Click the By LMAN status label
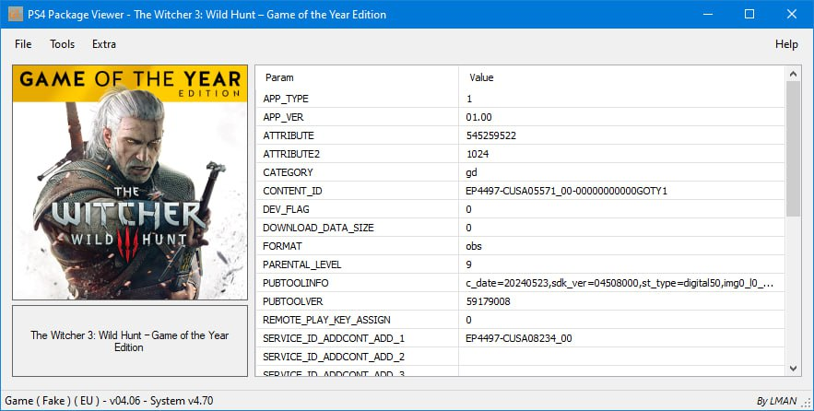The height and width of the screenshot is (411, 814). pyautogui.click(x=776, y=401)
